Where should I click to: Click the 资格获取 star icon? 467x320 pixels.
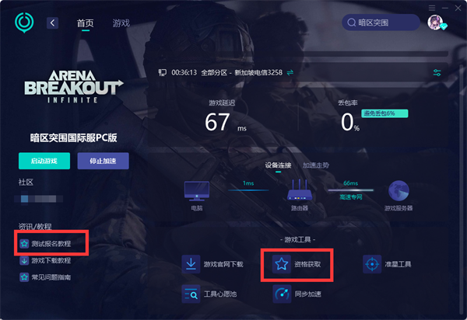tap(282, 264)
